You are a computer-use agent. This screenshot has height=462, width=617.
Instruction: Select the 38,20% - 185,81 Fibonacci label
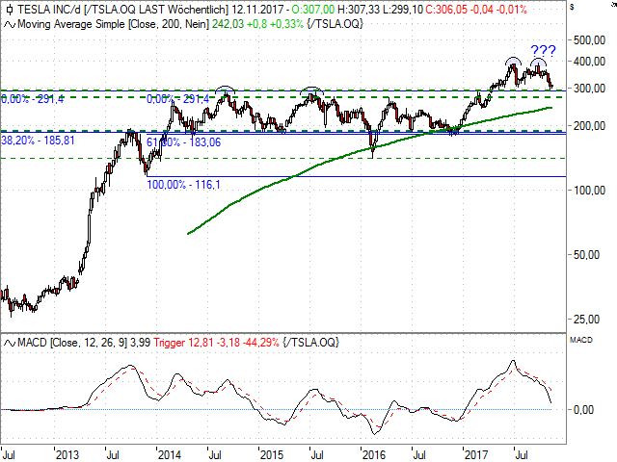click(x=38, y=141)
